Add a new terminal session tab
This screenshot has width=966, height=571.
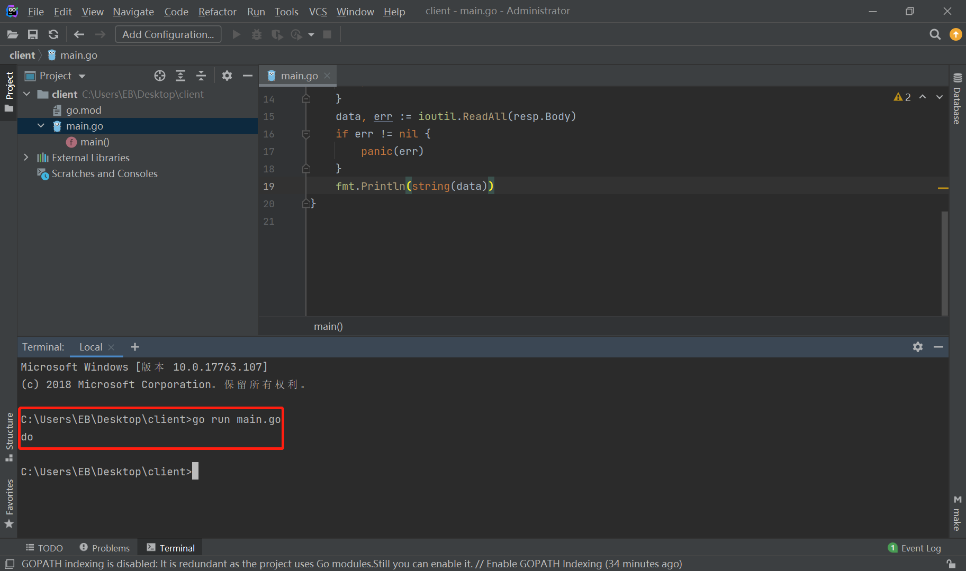pyautogui.click(x=135, y=347)
